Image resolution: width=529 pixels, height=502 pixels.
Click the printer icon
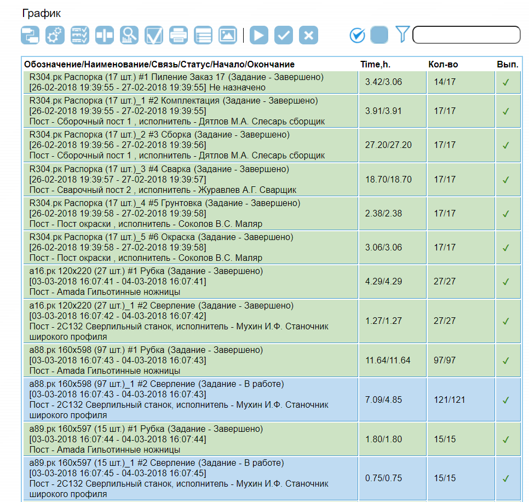(179, 35)
